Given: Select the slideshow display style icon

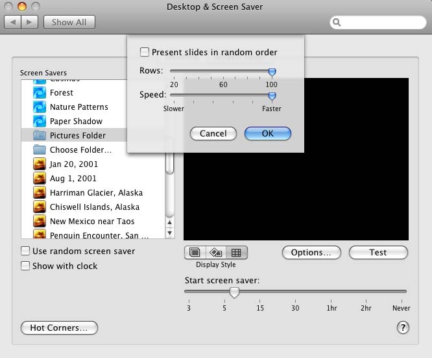Looking at the screenshot, I should [x=195, y=252].
